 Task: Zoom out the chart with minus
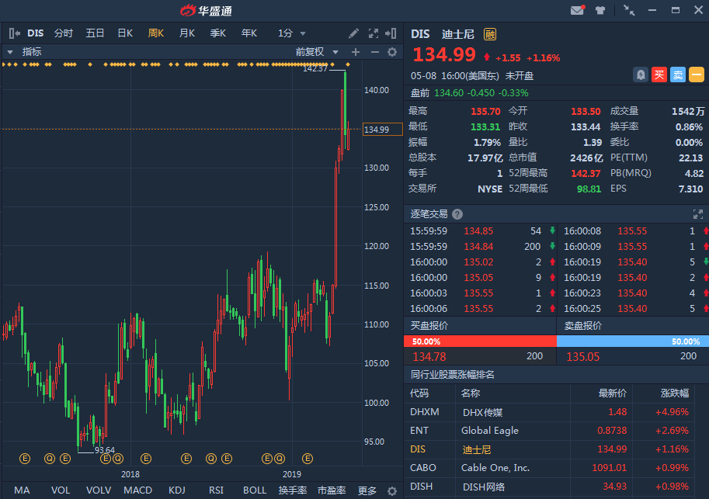click(375, 52)
